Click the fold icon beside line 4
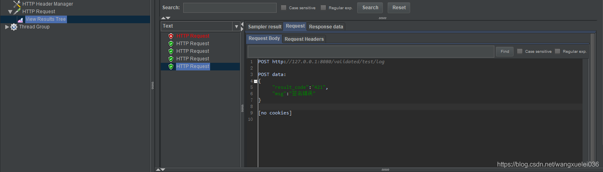The image size is (603, 172). pyautogui.click(x=256, y=81)
